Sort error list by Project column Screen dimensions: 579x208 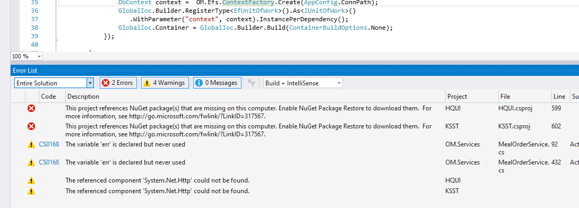[x=472, y=97]
